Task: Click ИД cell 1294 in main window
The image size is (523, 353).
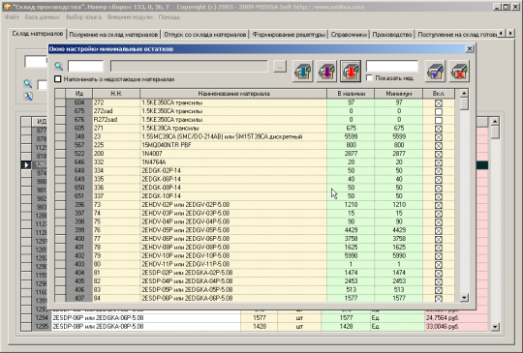Action: [42, 318]
